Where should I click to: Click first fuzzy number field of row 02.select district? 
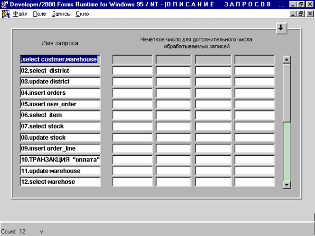tap(132, 71)
